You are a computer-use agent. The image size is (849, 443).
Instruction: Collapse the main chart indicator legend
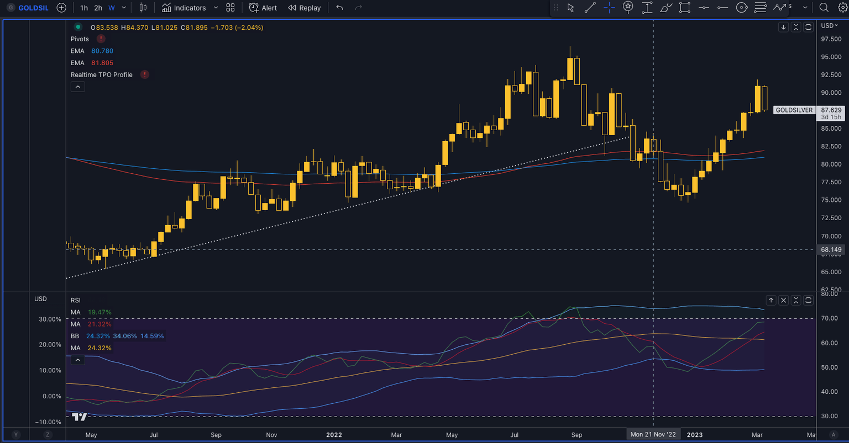tap(77, 87)
